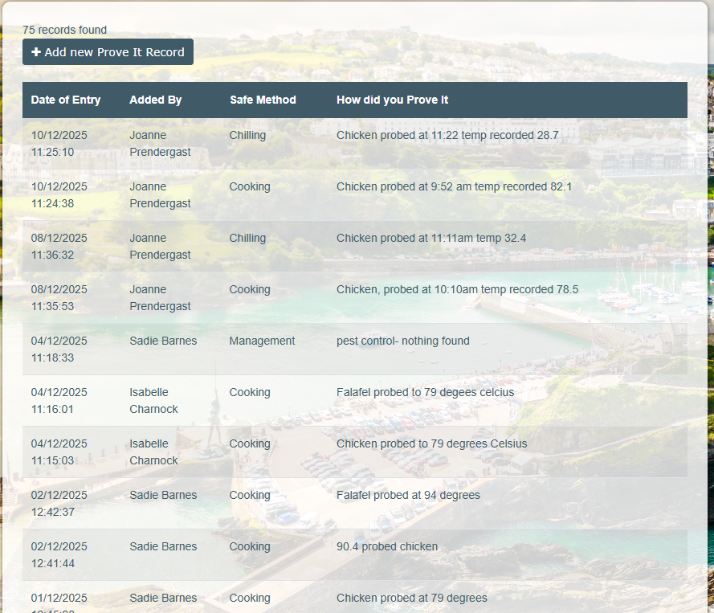
Task: Open the Falafel probed at 94 degrees record
Action: 408,496
